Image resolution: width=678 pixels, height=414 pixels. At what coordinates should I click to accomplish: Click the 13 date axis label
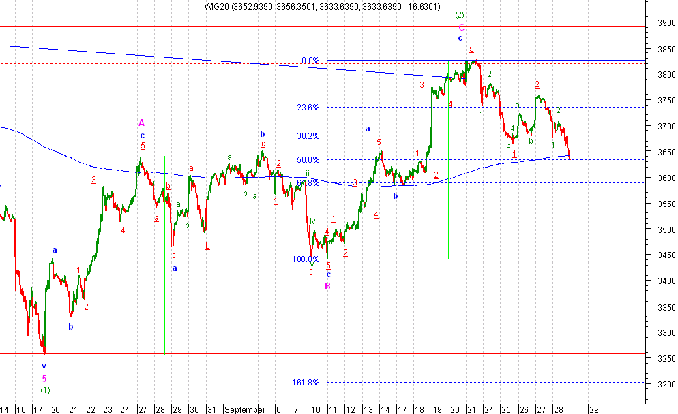tap(368, 409)
